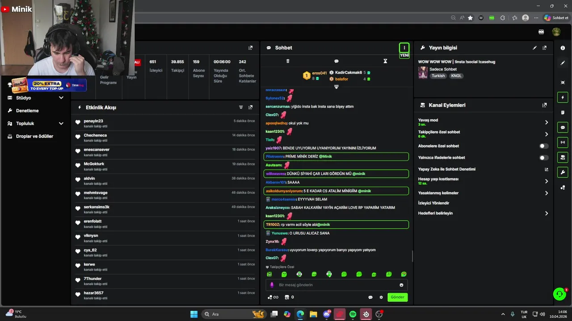
Task: Click follower penayin23 in activity feed
Action: click(93, 121)
